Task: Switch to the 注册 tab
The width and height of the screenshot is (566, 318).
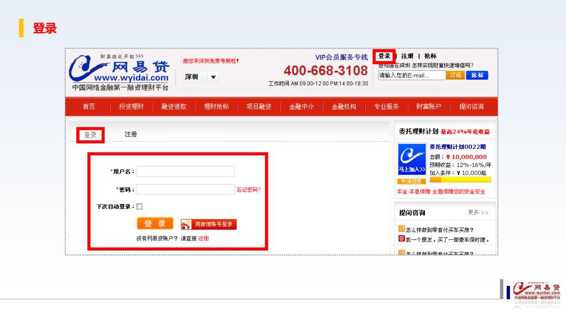Action: point(131,134)
